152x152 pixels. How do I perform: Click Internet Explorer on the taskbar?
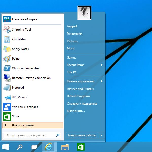click(48, 147)
